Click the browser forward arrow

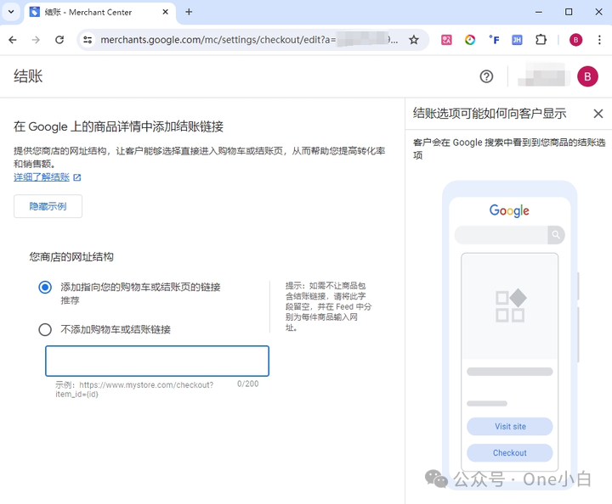[36, 40]
